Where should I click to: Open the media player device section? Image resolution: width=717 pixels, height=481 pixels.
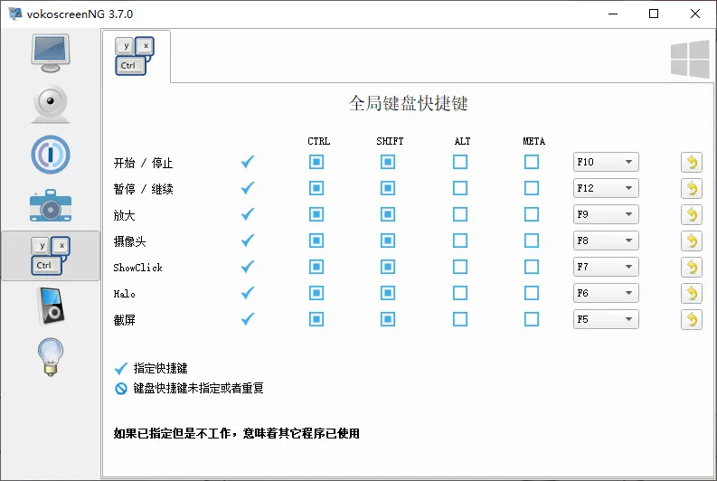[51, 306]
